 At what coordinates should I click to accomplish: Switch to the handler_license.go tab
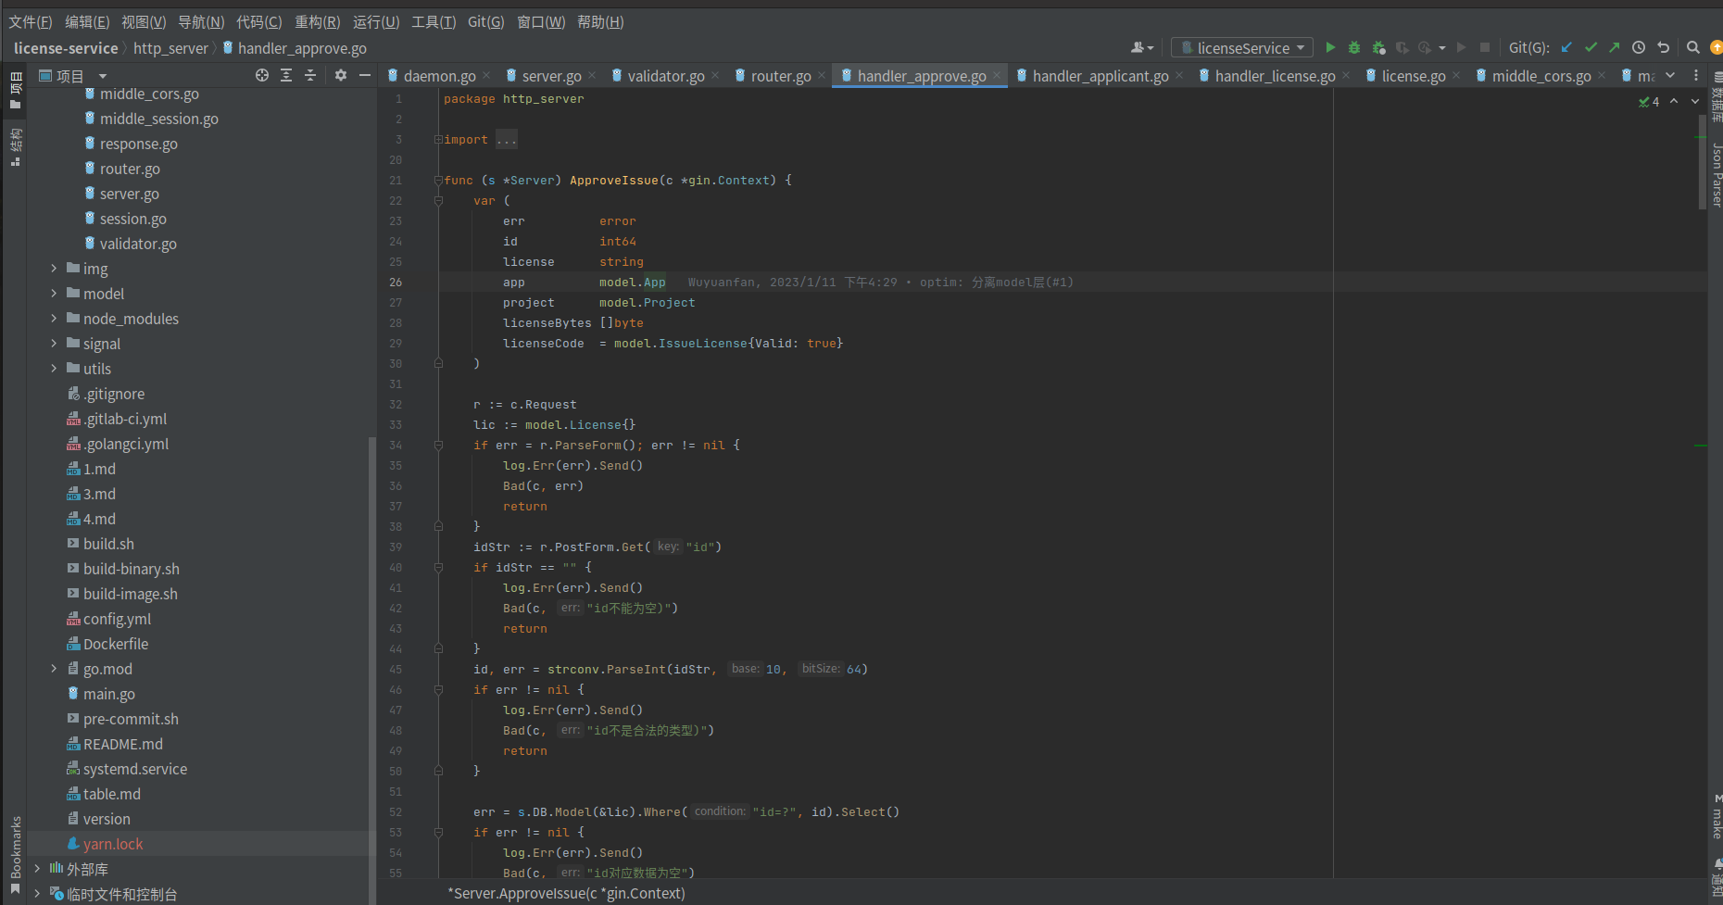[x=1275, y=76]
